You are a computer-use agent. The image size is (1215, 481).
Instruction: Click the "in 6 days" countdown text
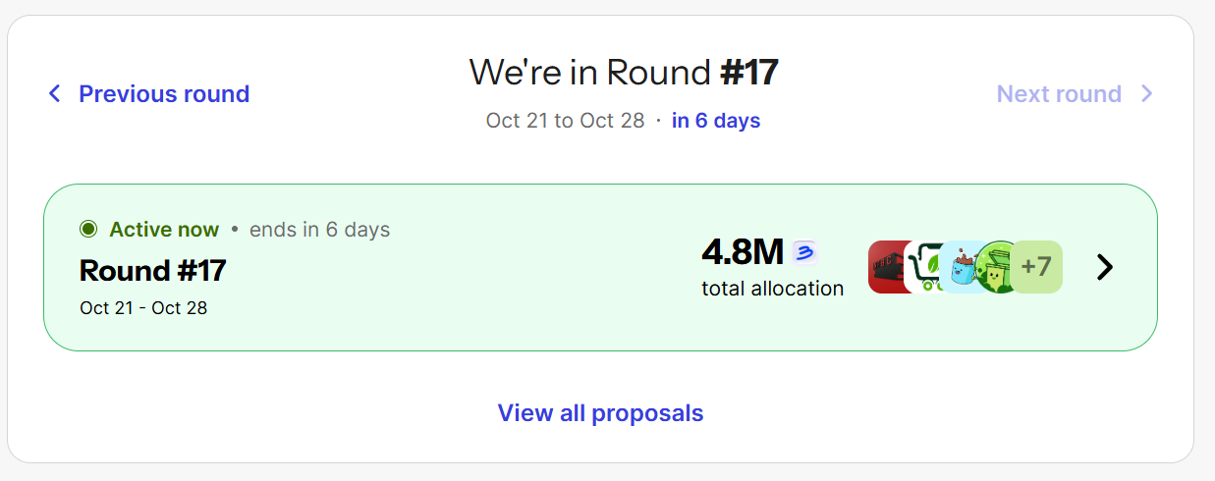[716, 121]
